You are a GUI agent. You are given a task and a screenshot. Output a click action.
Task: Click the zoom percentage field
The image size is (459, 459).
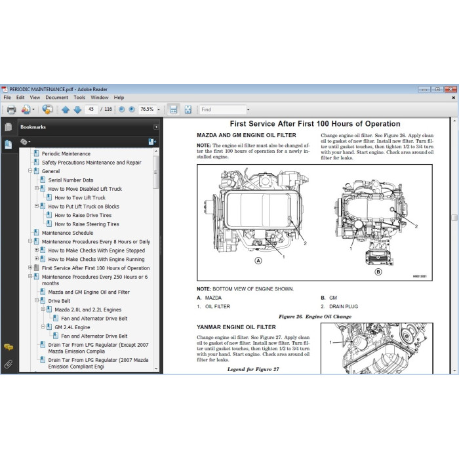(147, 110)
